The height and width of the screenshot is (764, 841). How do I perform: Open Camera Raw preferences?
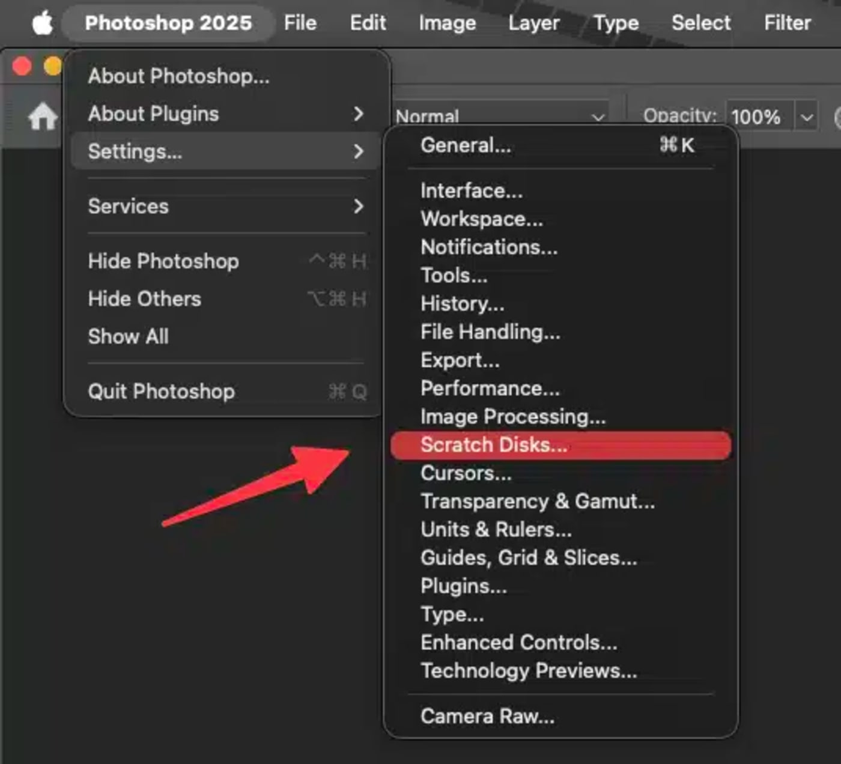click(x=487, y=716)
